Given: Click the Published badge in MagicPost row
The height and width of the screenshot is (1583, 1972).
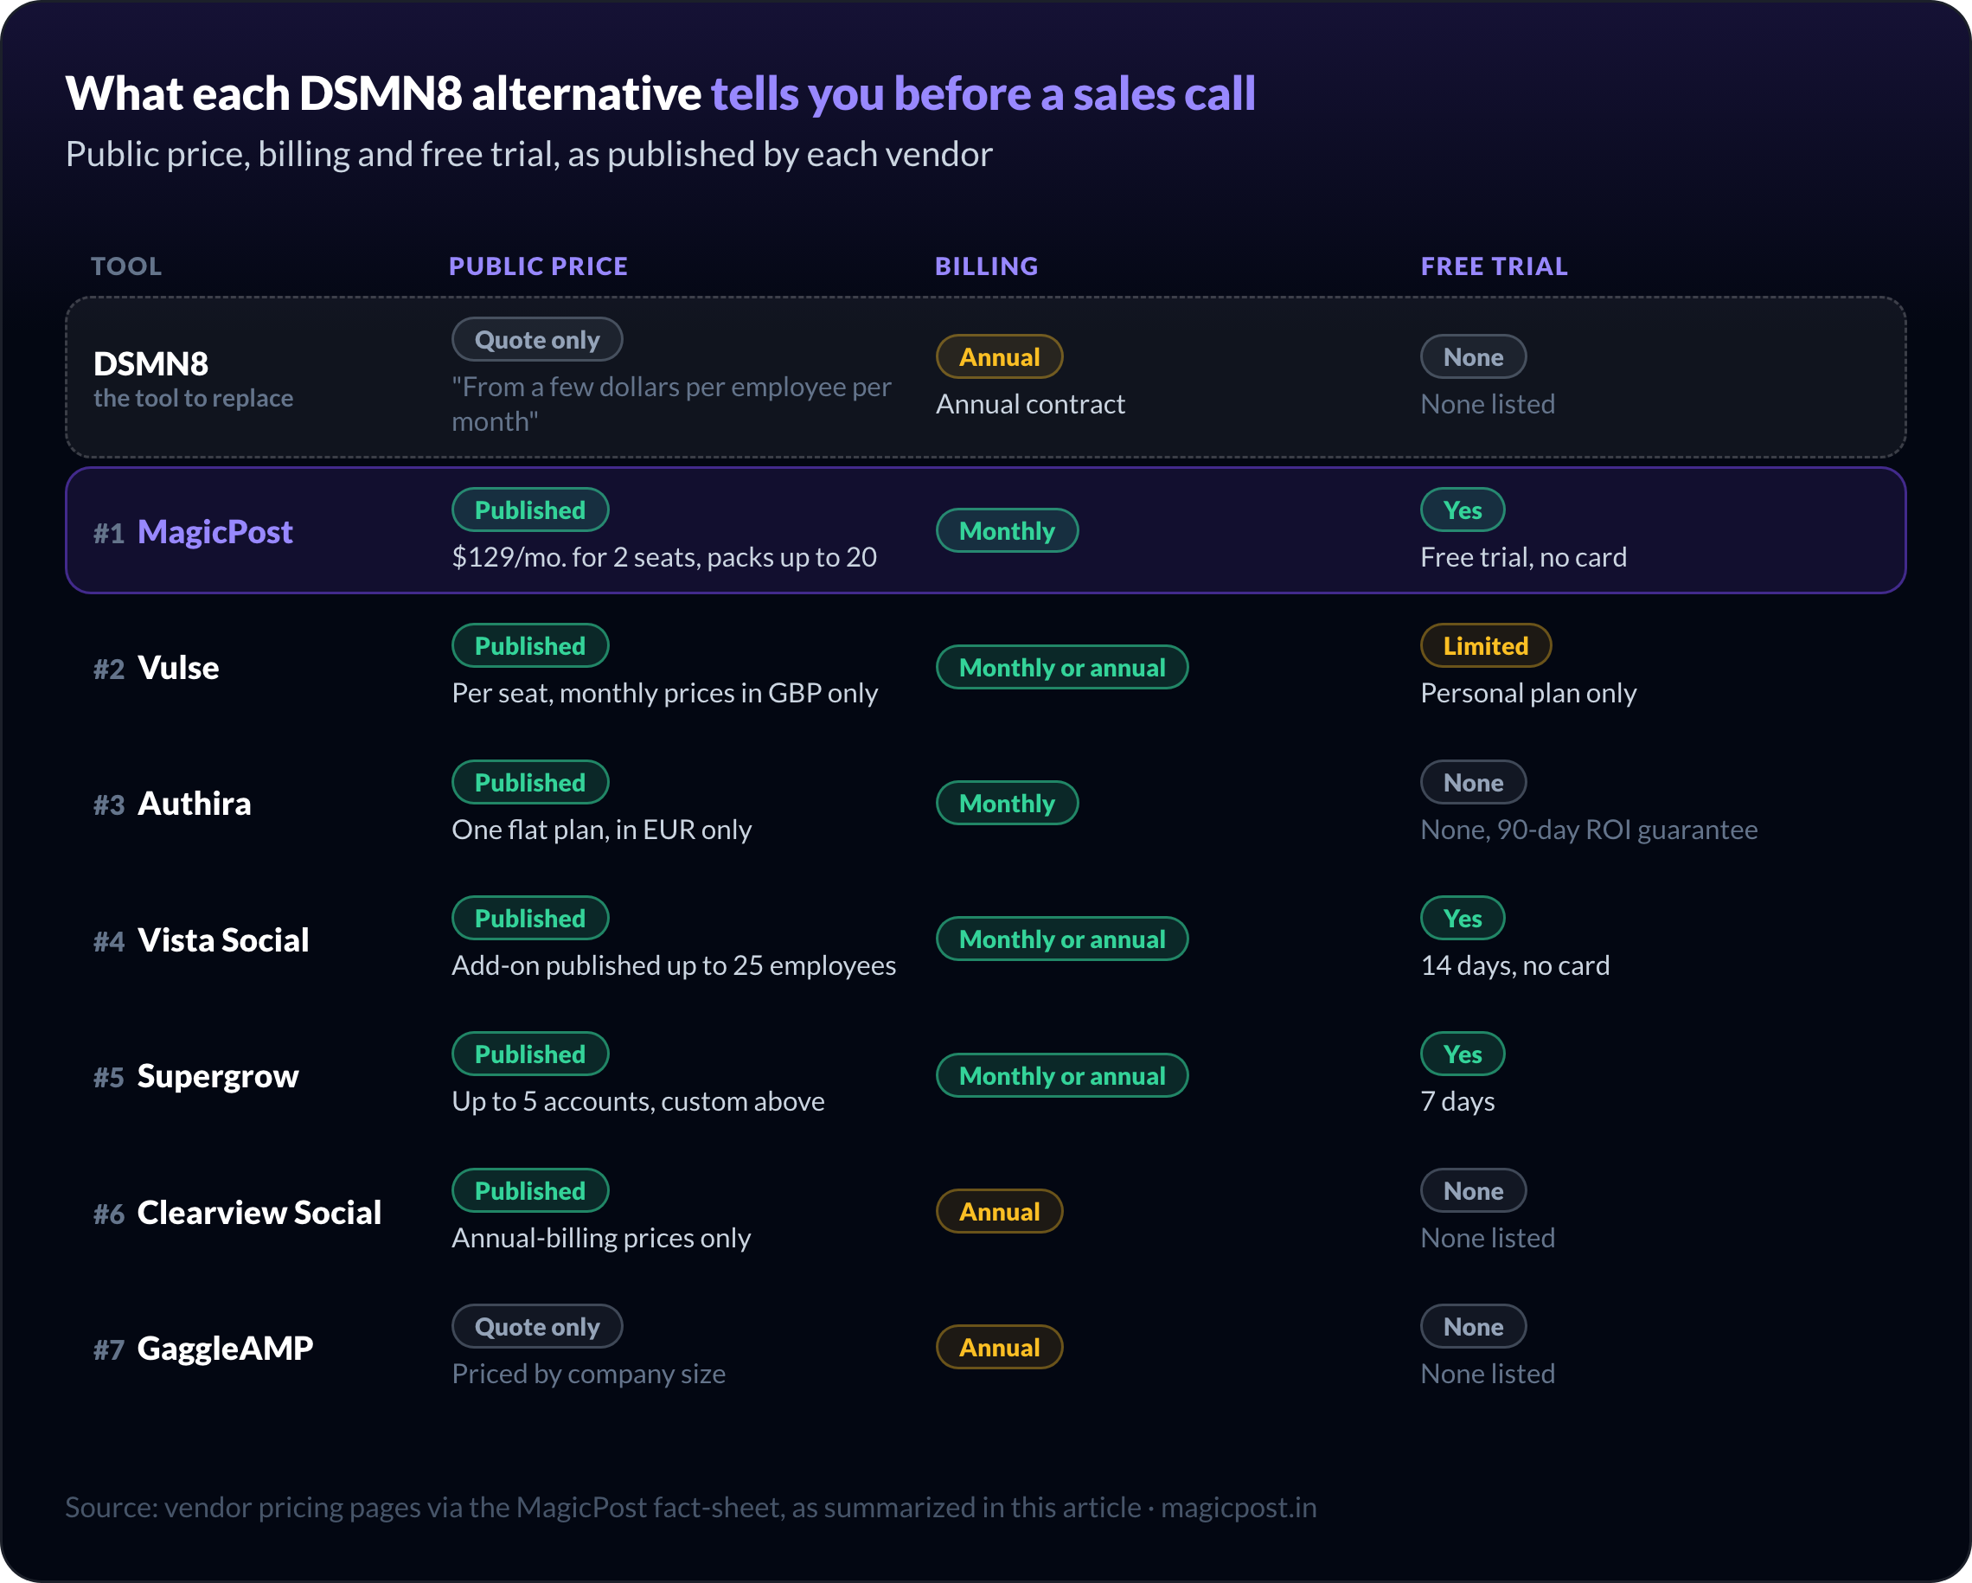Looking at the screenshot, I should click(x=529, y=510).
